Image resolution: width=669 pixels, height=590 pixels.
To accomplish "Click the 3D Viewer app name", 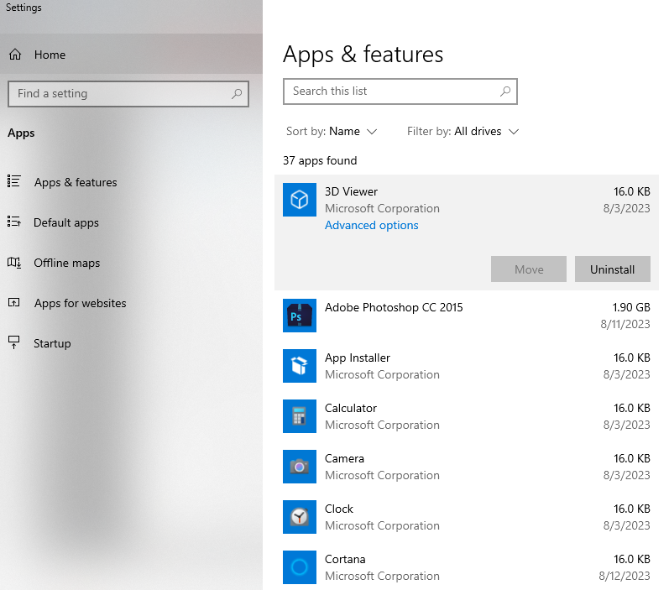I will pyautogui.click(x=351, y=191).
